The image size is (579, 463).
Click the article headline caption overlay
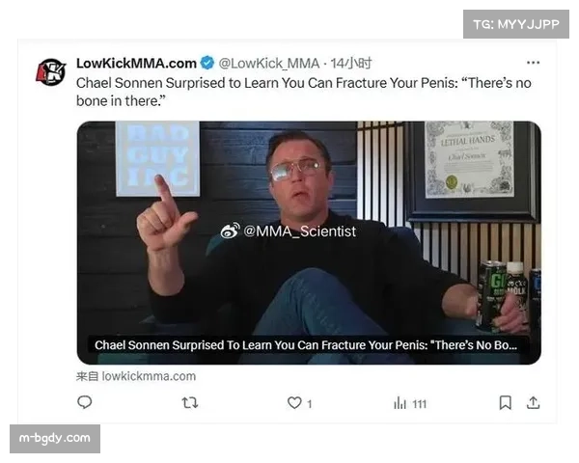(x=306, y=345)
